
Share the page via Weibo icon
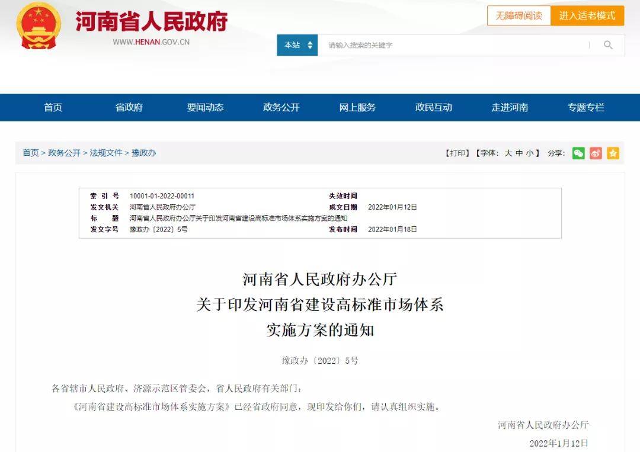[x=596, y=153]
